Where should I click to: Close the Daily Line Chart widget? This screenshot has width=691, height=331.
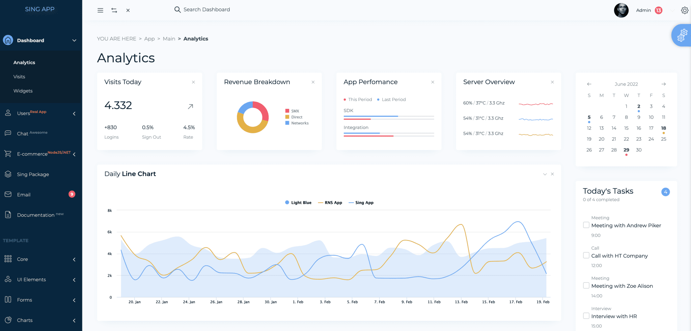point(552,174)
